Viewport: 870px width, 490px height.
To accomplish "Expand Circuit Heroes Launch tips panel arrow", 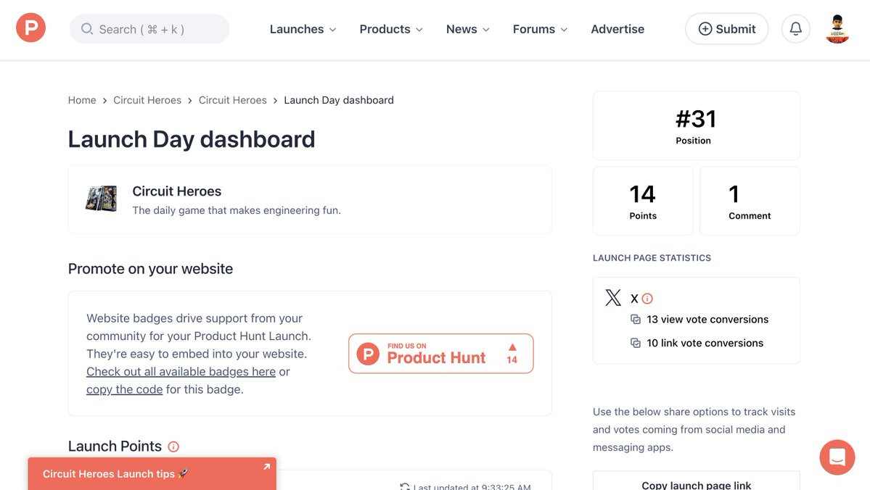I will click(x=267, y=467).
